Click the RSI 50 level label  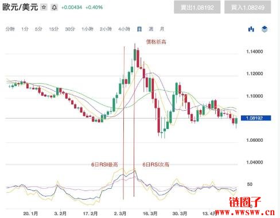[250, 184]
